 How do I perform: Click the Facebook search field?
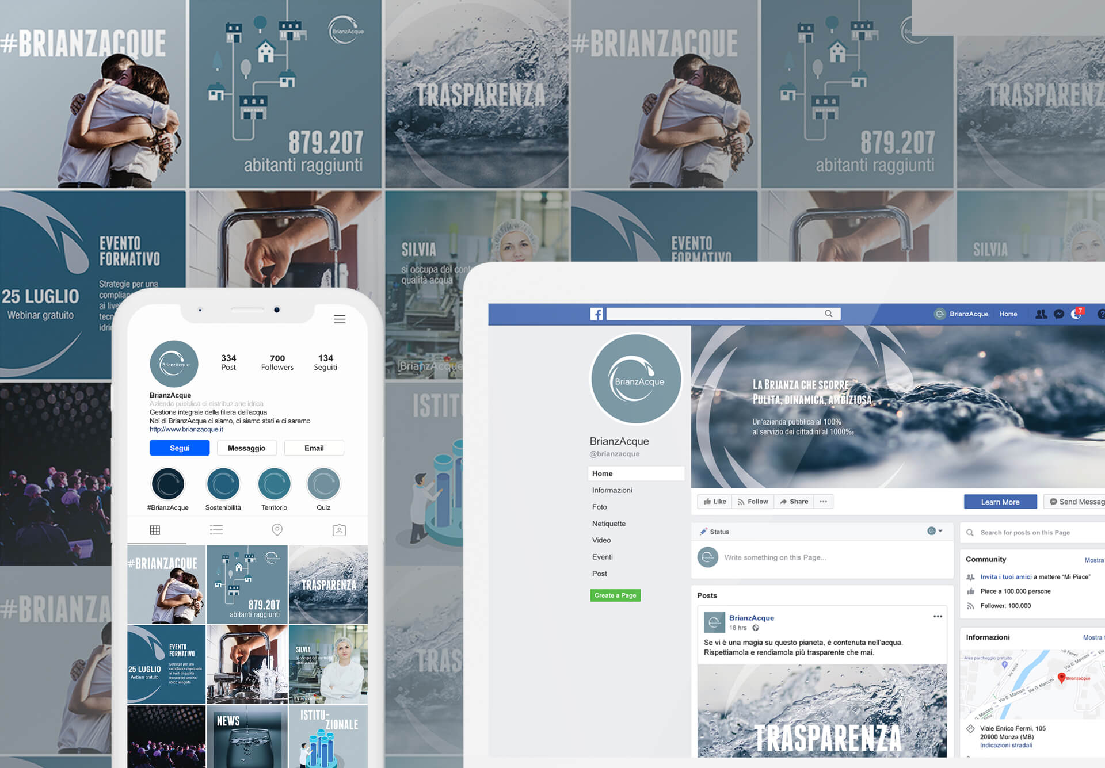[x=723, y=314]
